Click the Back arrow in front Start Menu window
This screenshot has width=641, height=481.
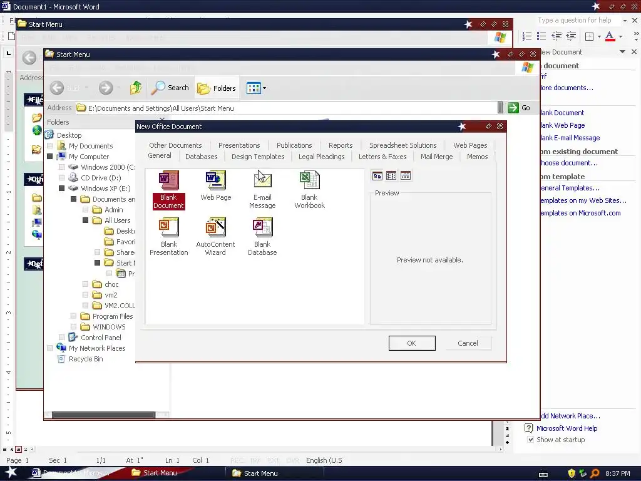pos(57,88)
